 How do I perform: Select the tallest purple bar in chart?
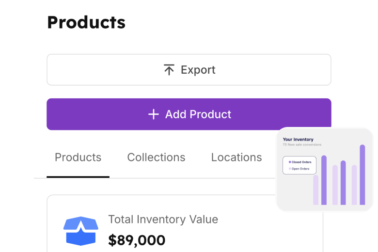(362, 174)
